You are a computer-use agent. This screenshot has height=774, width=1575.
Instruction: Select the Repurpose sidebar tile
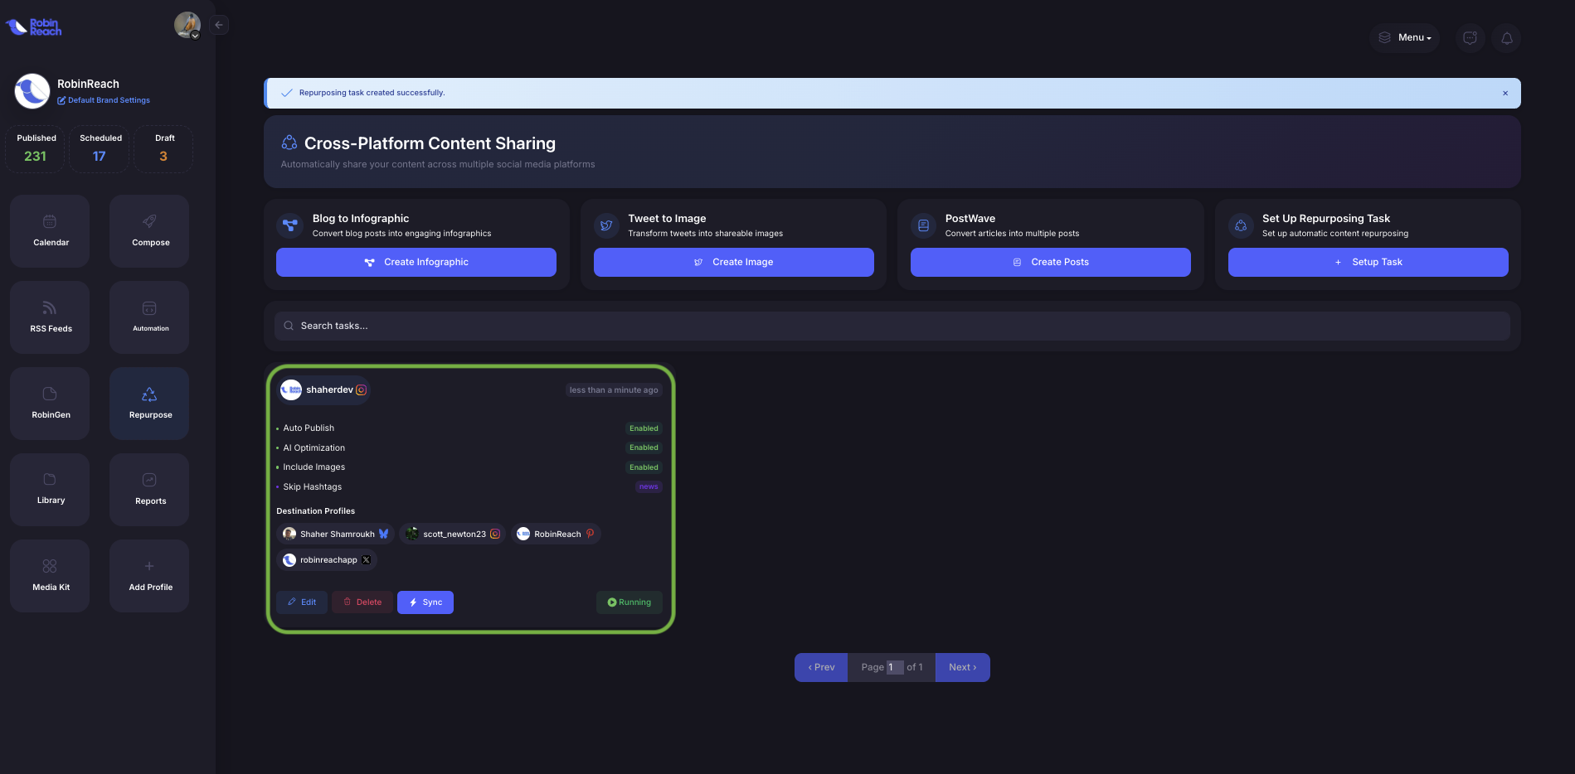(149, 404)
